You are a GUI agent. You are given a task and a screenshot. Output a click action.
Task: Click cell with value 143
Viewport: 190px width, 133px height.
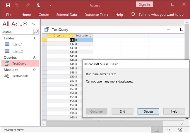click(x=61, y=48)
